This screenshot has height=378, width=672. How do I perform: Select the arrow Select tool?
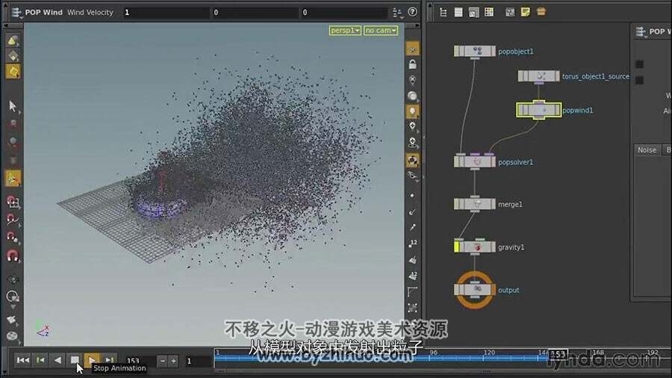coord(13,106)
